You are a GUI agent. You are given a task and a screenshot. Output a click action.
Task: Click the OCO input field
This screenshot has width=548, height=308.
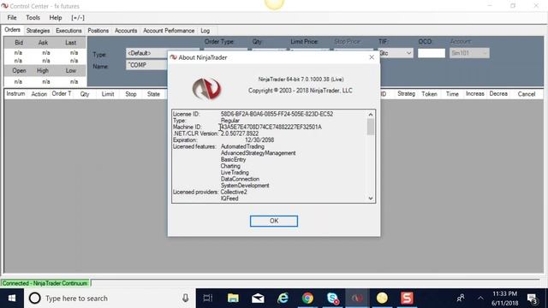tap(432, 53)
